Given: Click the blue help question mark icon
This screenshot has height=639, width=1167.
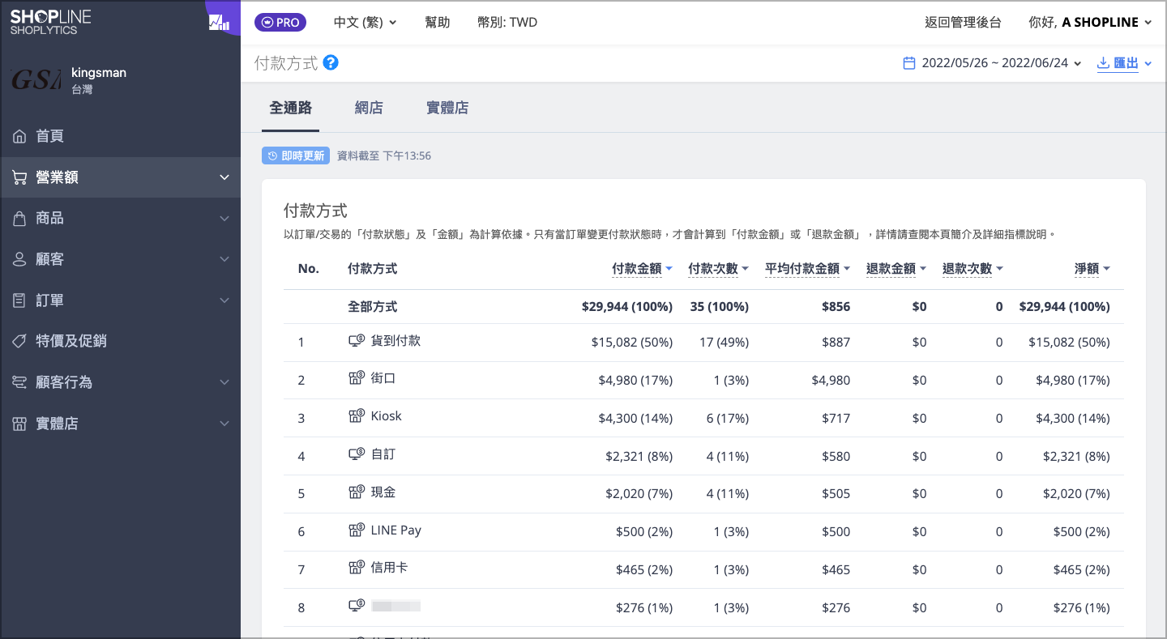Looking at the screenshot, I should pyautogui.click(x=331, y=62).
